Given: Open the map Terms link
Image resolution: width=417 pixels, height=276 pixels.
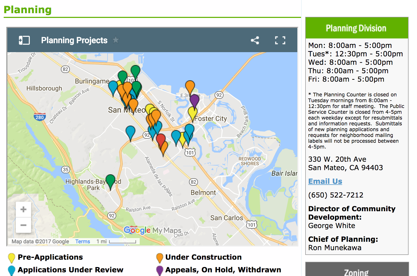Looking at the screenshot, I should [x=83, y=241].
